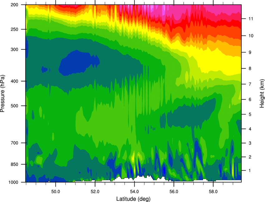
Task: Click the 56.0 latitude tick label
Action: pos(174,191)
